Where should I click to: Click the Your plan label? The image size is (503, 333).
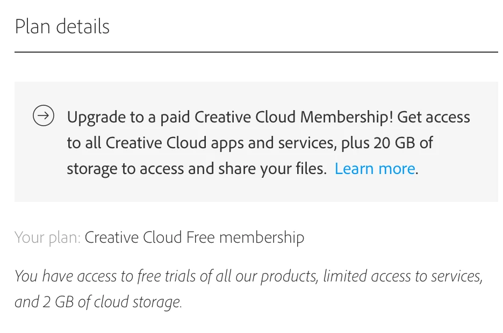pyautogui.click(x=47, y=237)
